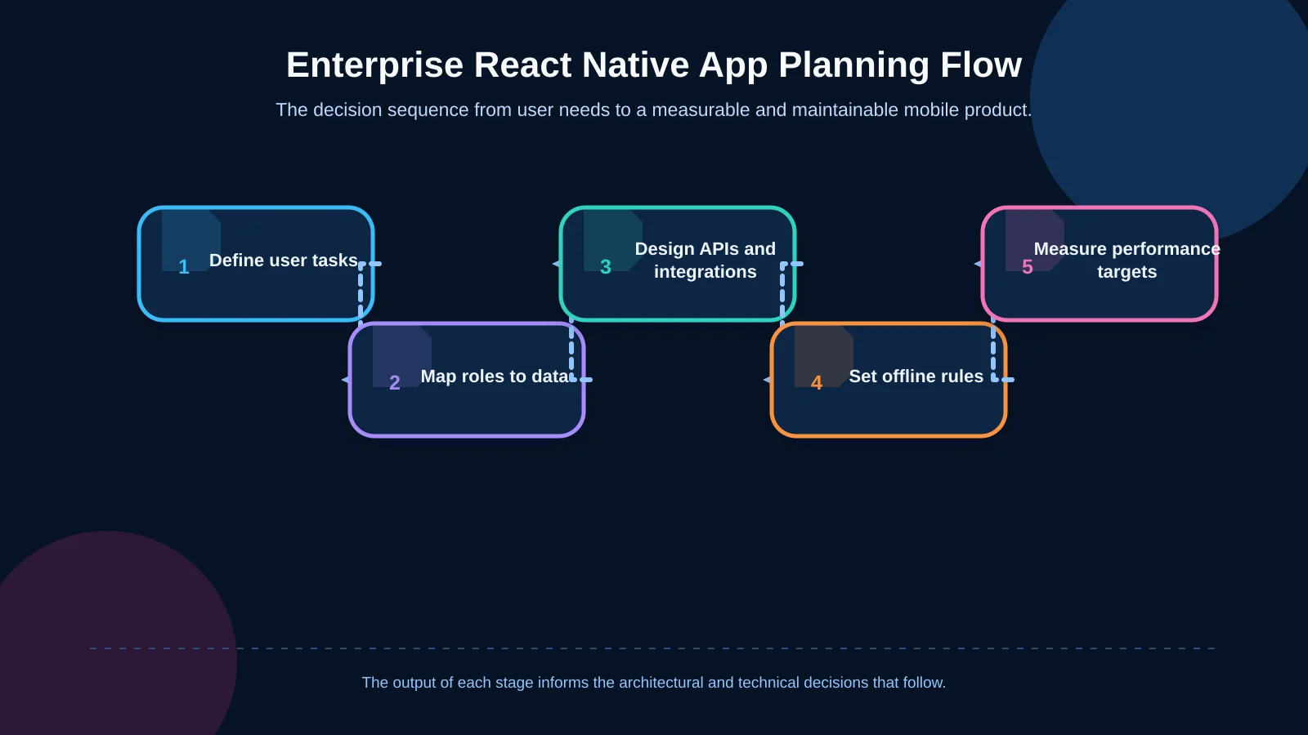Click the 'Design APIs and integrations' label
1308x735 pixels.
click(706, 261)
